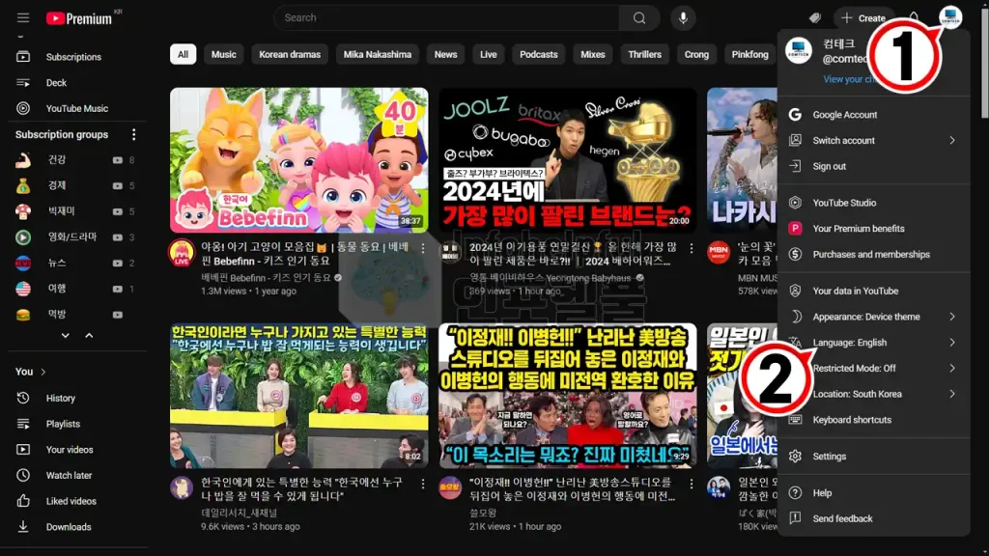Screen dimensions: 989x556
Task: Play the 2024 baby brands video thumbnail
Action: (568, 160)
